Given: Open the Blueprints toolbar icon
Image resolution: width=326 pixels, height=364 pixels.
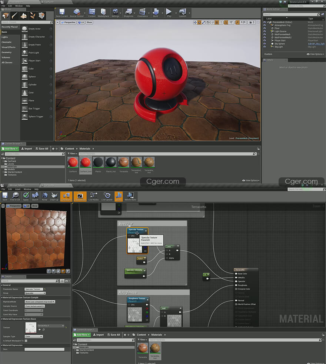Looking at the screenshot, I should (x=129, y=13).
